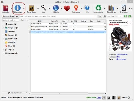The image size is (134, 101).
Task: Select the Just One Flash row
Action: pyautogui.click(x=68, y=24)
